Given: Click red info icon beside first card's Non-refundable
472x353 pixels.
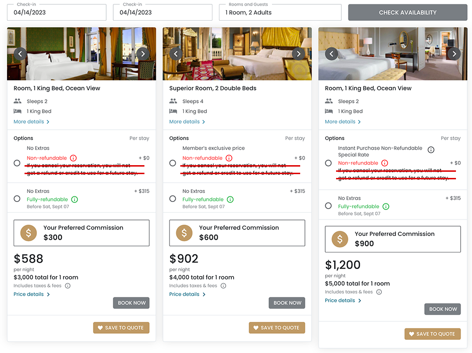Looking at the screenshot, I should [73, 158].
